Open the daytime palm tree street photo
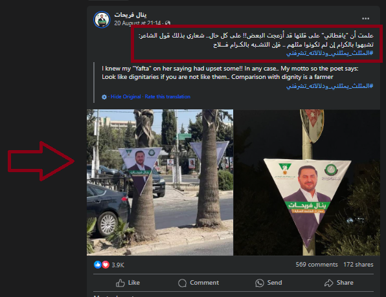 (160, 182)
